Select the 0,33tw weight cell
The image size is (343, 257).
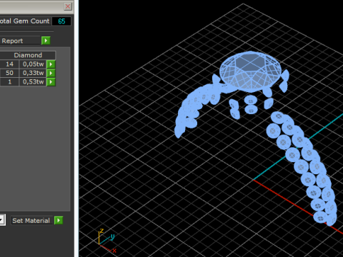(x=33, y=73)
